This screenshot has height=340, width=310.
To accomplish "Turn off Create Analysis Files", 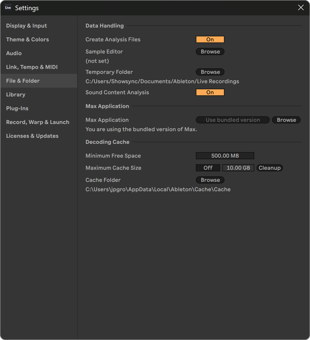I will (210, 39).
